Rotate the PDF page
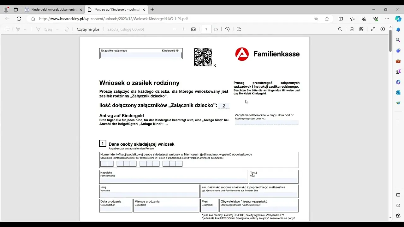Viewport: 404px width, 227px height. tap(227, 29)
